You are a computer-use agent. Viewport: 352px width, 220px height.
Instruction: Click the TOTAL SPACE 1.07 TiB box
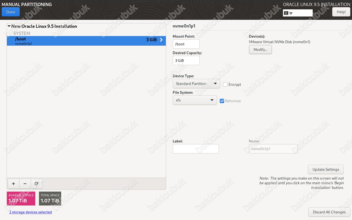tap(50, 199)
